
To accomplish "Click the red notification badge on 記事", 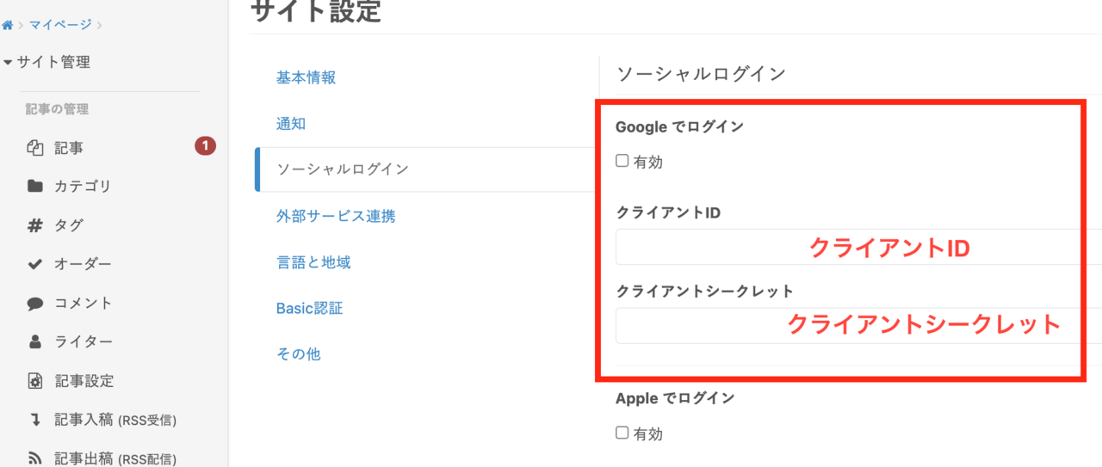I will [205, 146].
